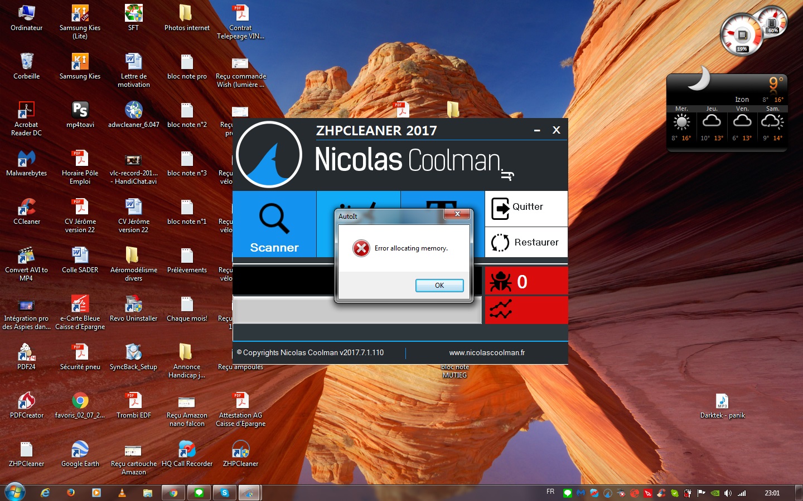Select the Annonce Handicap folder
The height and width of the screenshot is (501, 803).
point(187,361)
